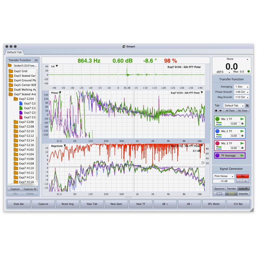The height and width of the screenshot is (257, 257).
Task: Click the right-pointing arrow beside magnitude plot
Action: (203, 163)
